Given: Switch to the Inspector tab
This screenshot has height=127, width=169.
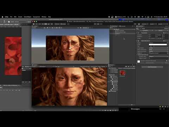Looking at the screenshot, I should (x=140, y=26).
